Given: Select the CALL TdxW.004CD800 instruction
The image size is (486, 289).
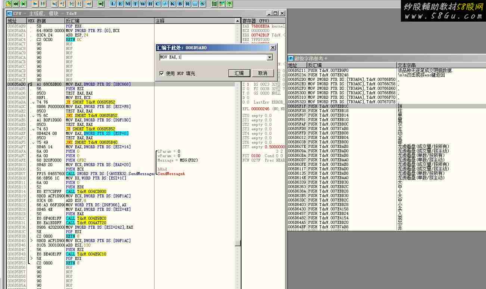Looking at the screenshot, I should [x=86, y=192].
